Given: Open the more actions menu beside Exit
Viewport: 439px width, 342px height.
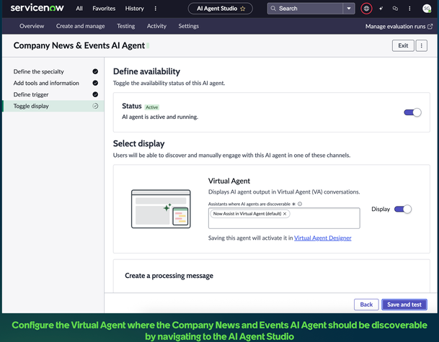Looking at the screenshot, I should (422, 45).
